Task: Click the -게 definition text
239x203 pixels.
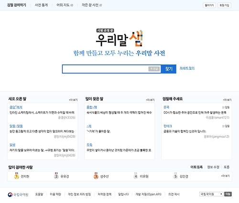Action: 98,131
